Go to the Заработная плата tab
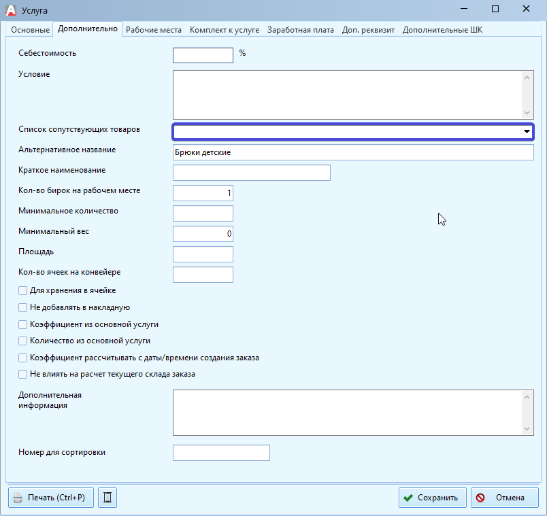The height and width of the screenshot is (516, 547). 300,30
